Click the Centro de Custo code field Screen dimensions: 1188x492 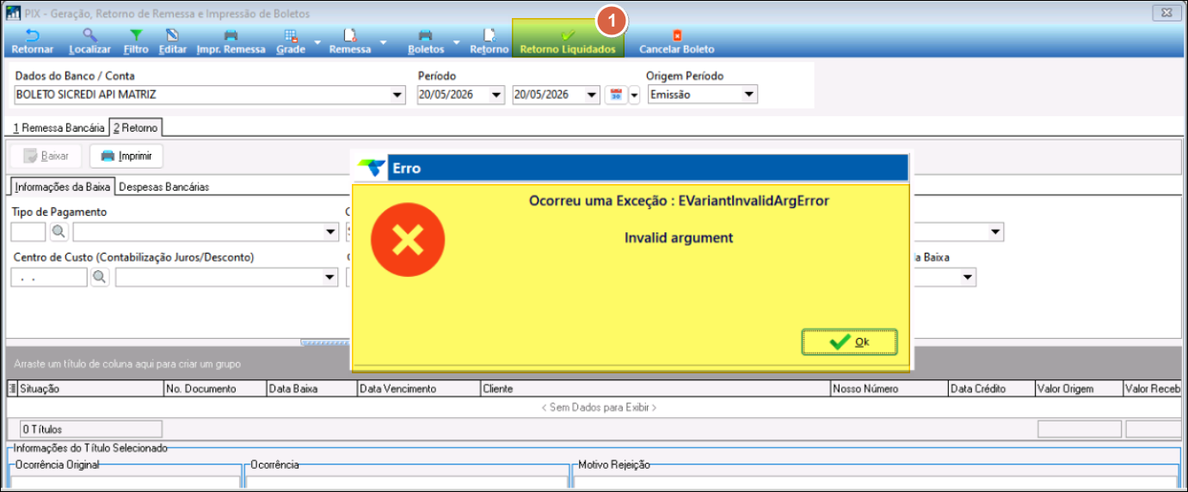[49, 277]
